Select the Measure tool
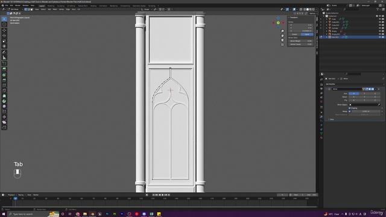This screenshot has width=386, height=217. pos(4,58)
